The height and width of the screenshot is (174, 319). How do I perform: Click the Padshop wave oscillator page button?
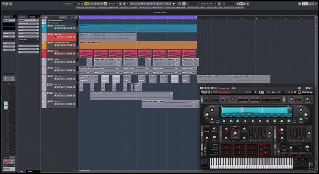tap(268, 92)
